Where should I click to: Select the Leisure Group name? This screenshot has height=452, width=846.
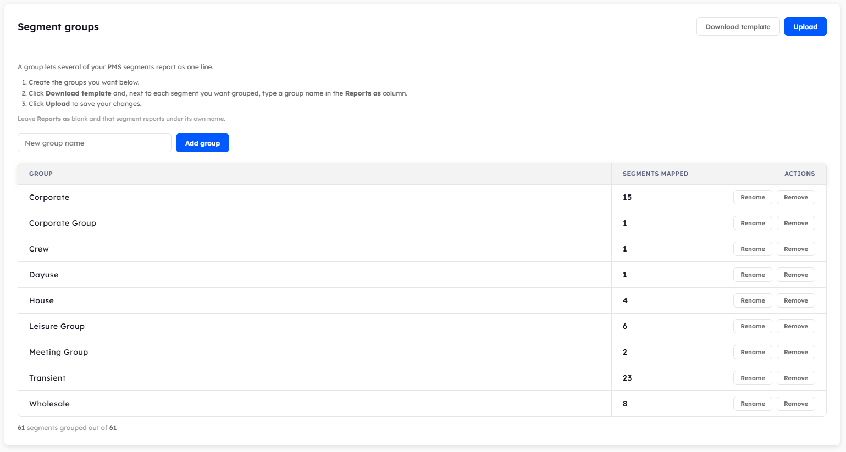57,326
